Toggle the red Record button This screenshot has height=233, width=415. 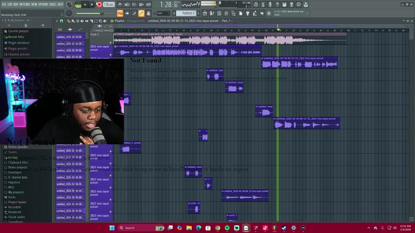click(99, 5)
